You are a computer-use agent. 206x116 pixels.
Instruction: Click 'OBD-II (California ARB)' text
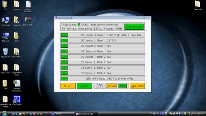coord(120,79)
